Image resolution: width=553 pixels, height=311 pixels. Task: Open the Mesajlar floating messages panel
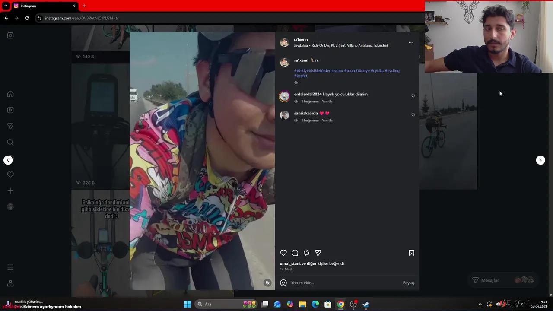503,280
